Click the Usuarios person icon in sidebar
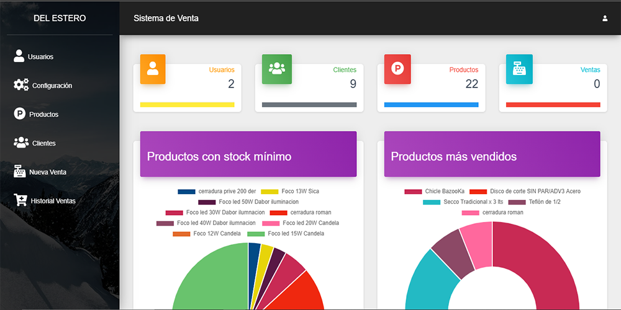This screenshot has height=310, width=621. click(x=19, y=56)
